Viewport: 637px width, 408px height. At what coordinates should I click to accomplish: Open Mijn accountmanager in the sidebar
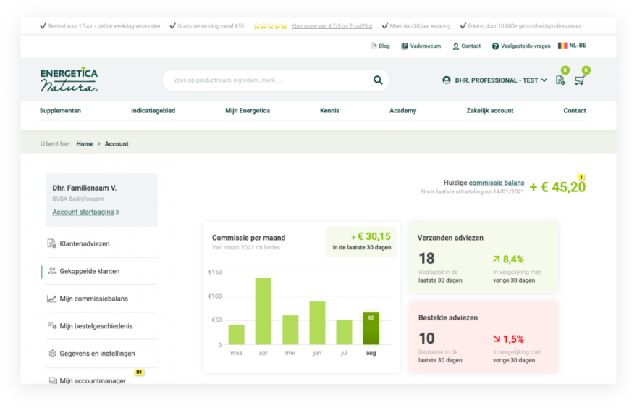tap(92, 380)
